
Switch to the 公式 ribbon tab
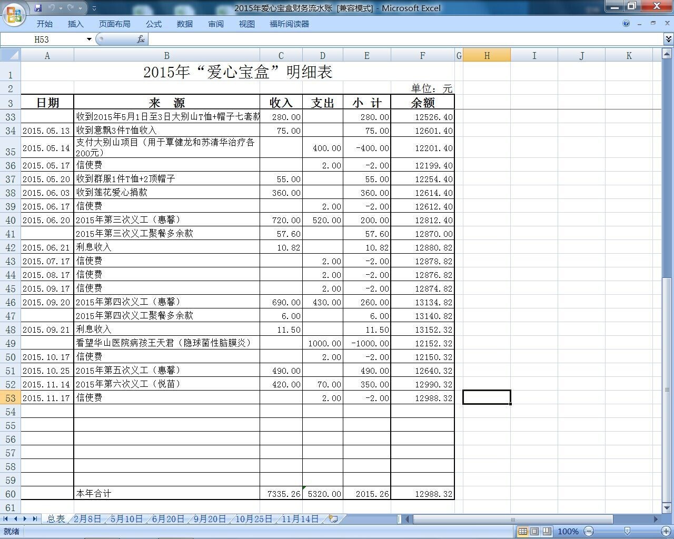coord(153,24)
